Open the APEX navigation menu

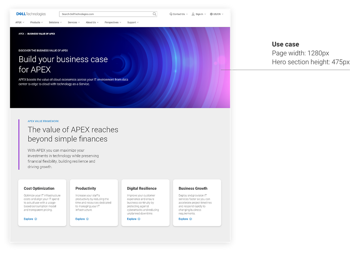20,22
